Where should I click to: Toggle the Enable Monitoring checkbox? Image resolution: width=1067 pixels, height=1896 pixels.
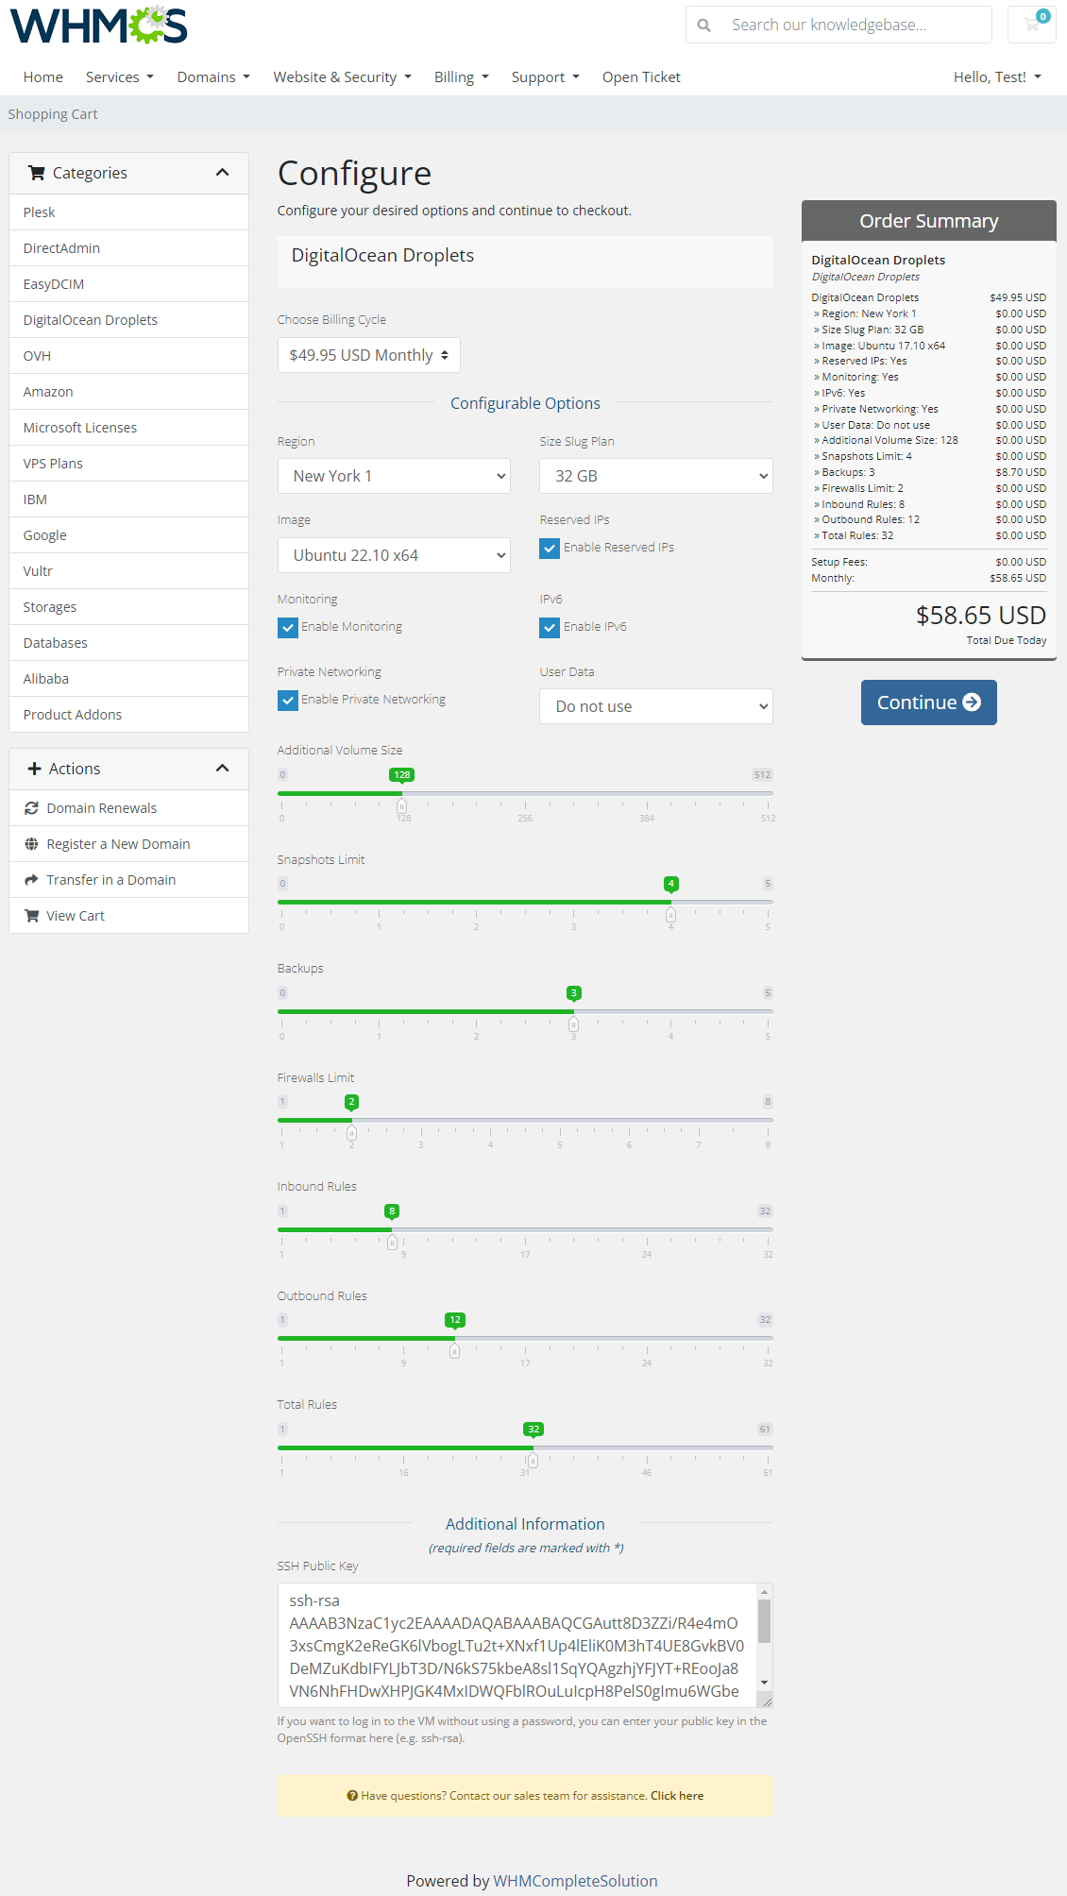pyautogui.click(x=288, y=628)
